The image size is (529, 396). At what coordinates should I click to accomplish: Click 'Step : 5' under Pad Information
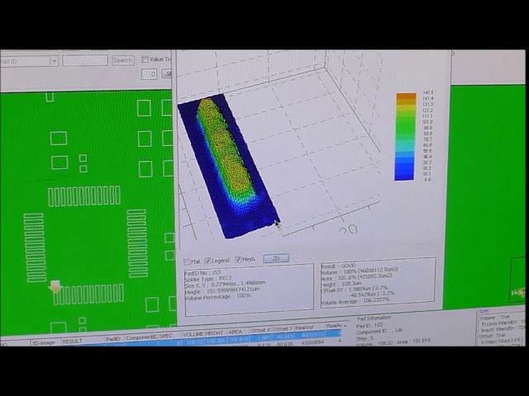pos(365,338)
